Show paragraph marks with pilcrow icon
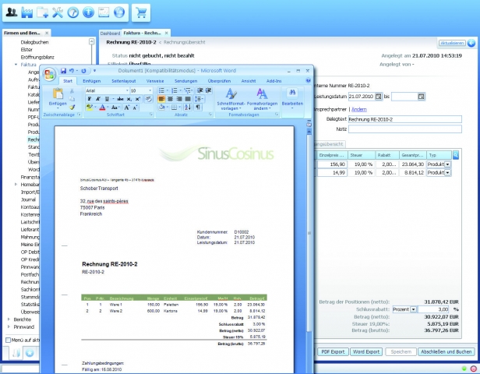480x374 pixels. click(198, 107)
